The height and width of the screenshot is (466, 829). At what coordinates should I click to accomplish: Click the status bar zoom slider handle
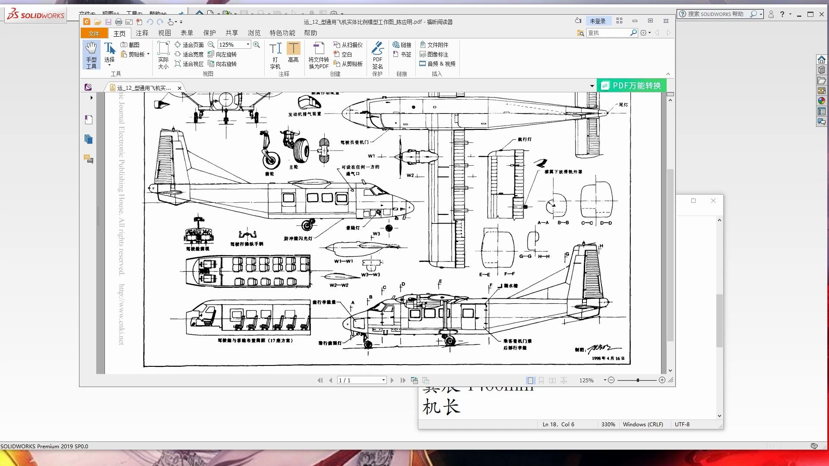pos(638,380)
